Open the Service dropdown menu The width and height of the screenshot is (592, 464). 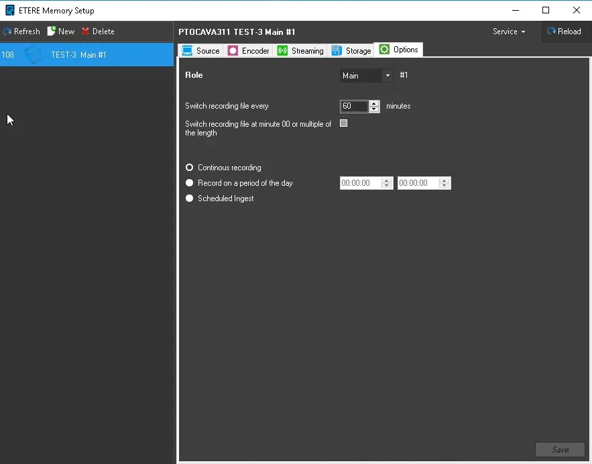point(509,32)
